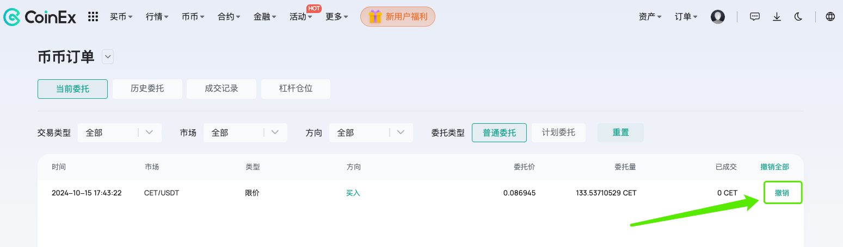Select 计划委托 order type
Image resolution: width=843 pixels, height=247 pixels.
coord(558,132)
